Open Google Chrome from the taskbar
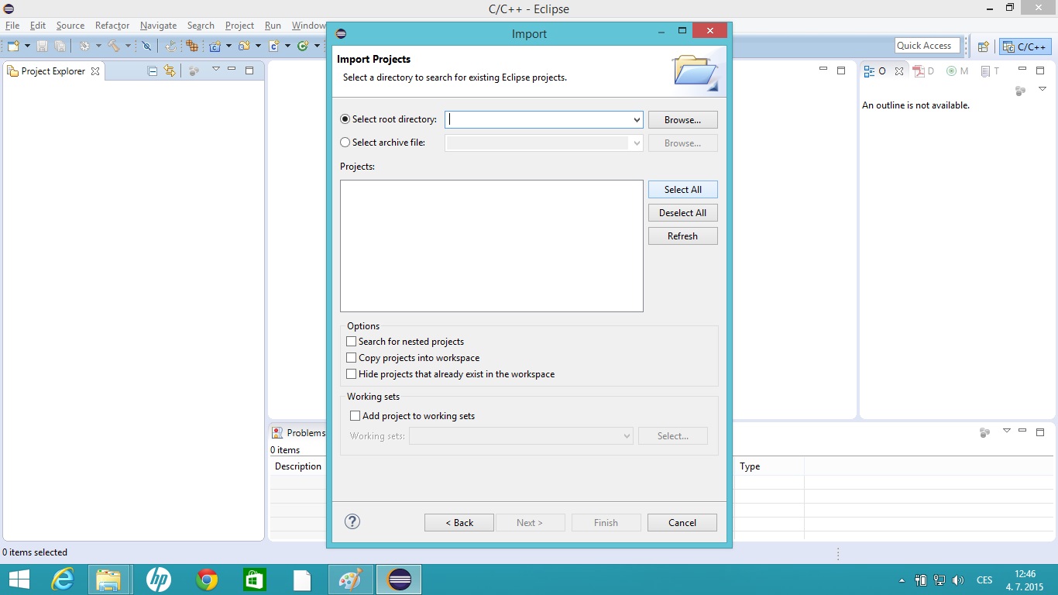1058x595 pixels. [x=207, y=580]
